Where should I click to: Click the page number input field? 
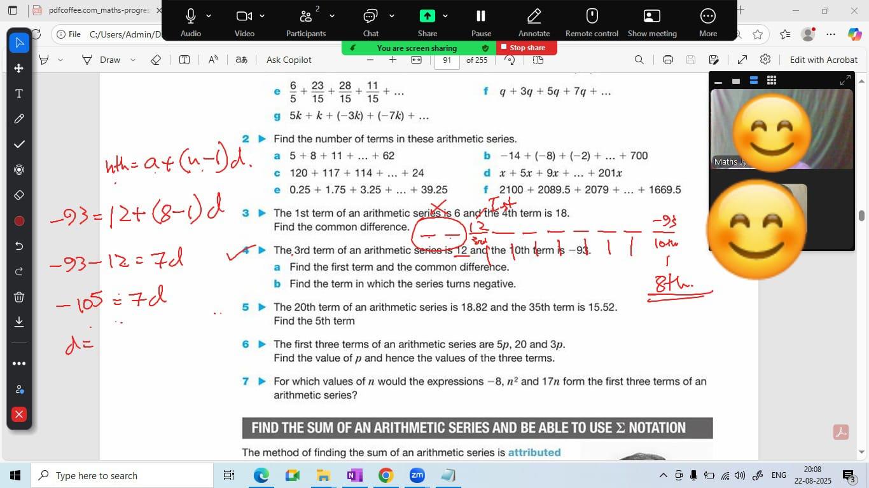(447, 60)
